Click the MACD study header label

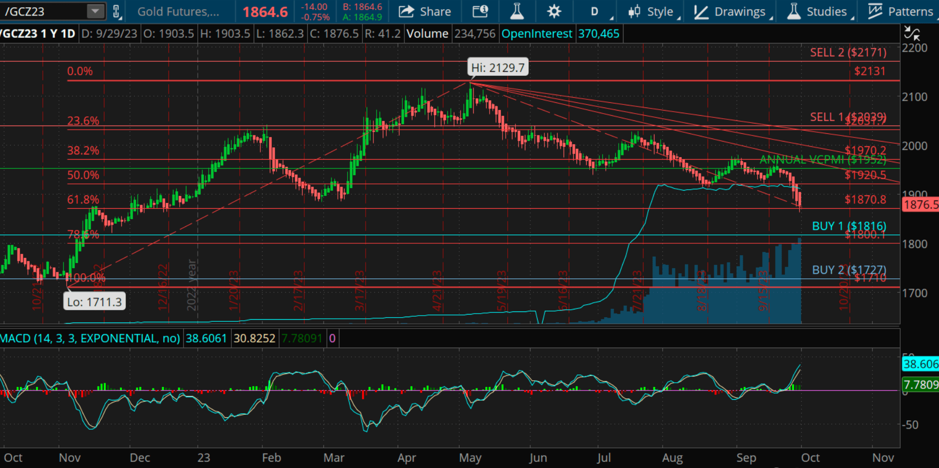(x=90, y=338)
